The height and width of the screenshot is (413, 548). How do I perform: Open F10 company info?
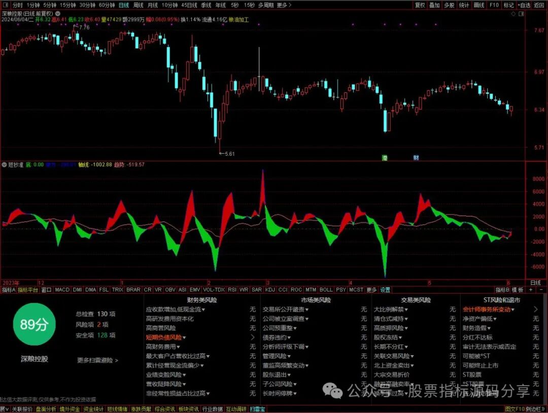pos(494,5)
